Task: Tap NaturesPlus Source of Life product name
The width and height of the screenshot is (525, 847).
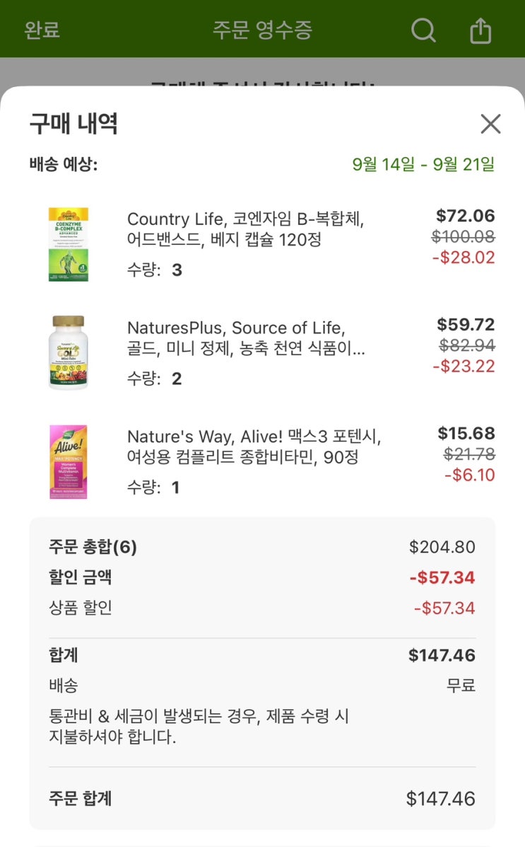Action: [246, 338]
